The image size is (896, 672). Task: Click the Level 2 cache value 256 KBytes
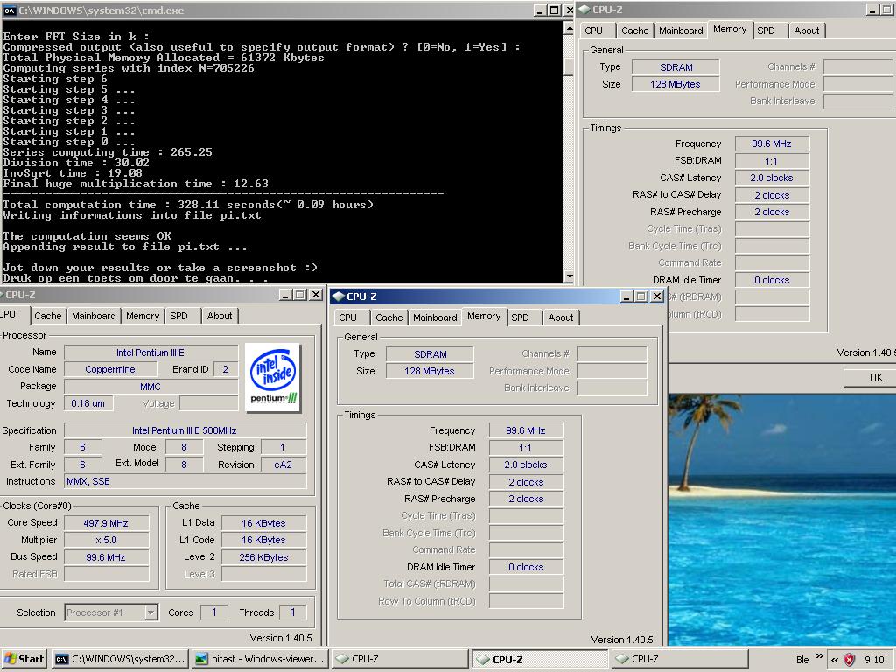[263, 557]
